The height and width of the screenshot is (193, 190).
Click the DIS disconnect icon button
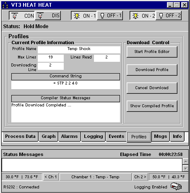(x=48, y=16)
